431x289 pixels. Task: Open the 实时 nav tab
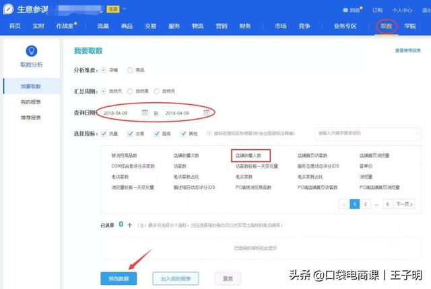[x=38, y=26]
